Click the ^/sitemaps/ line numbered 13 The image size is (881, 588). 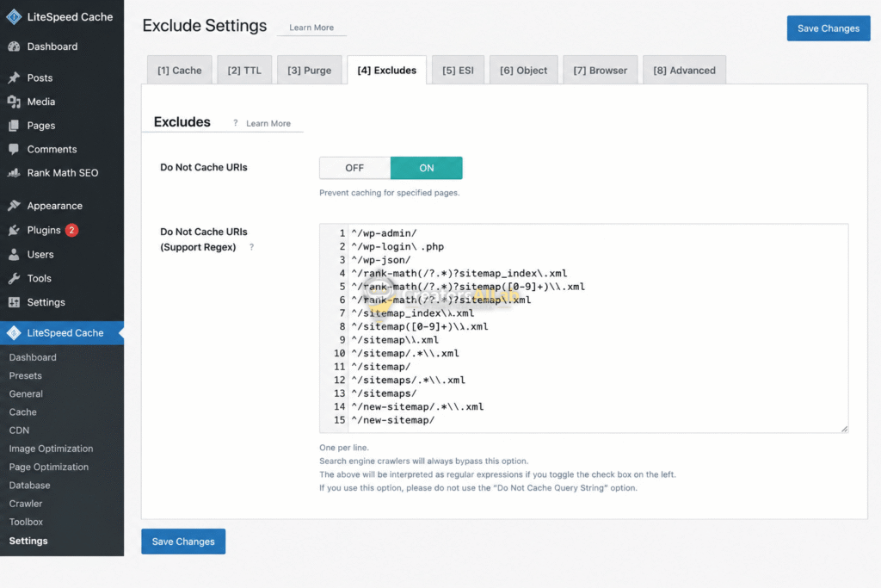click(x=385, y=393)
